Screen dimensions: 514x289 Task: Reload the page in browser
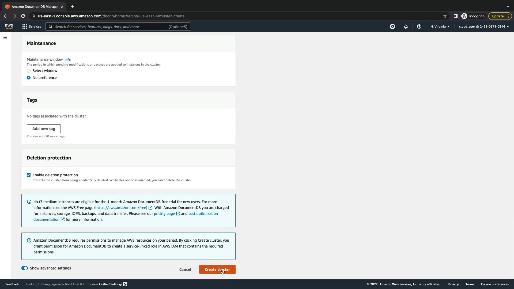coord(23,16)
